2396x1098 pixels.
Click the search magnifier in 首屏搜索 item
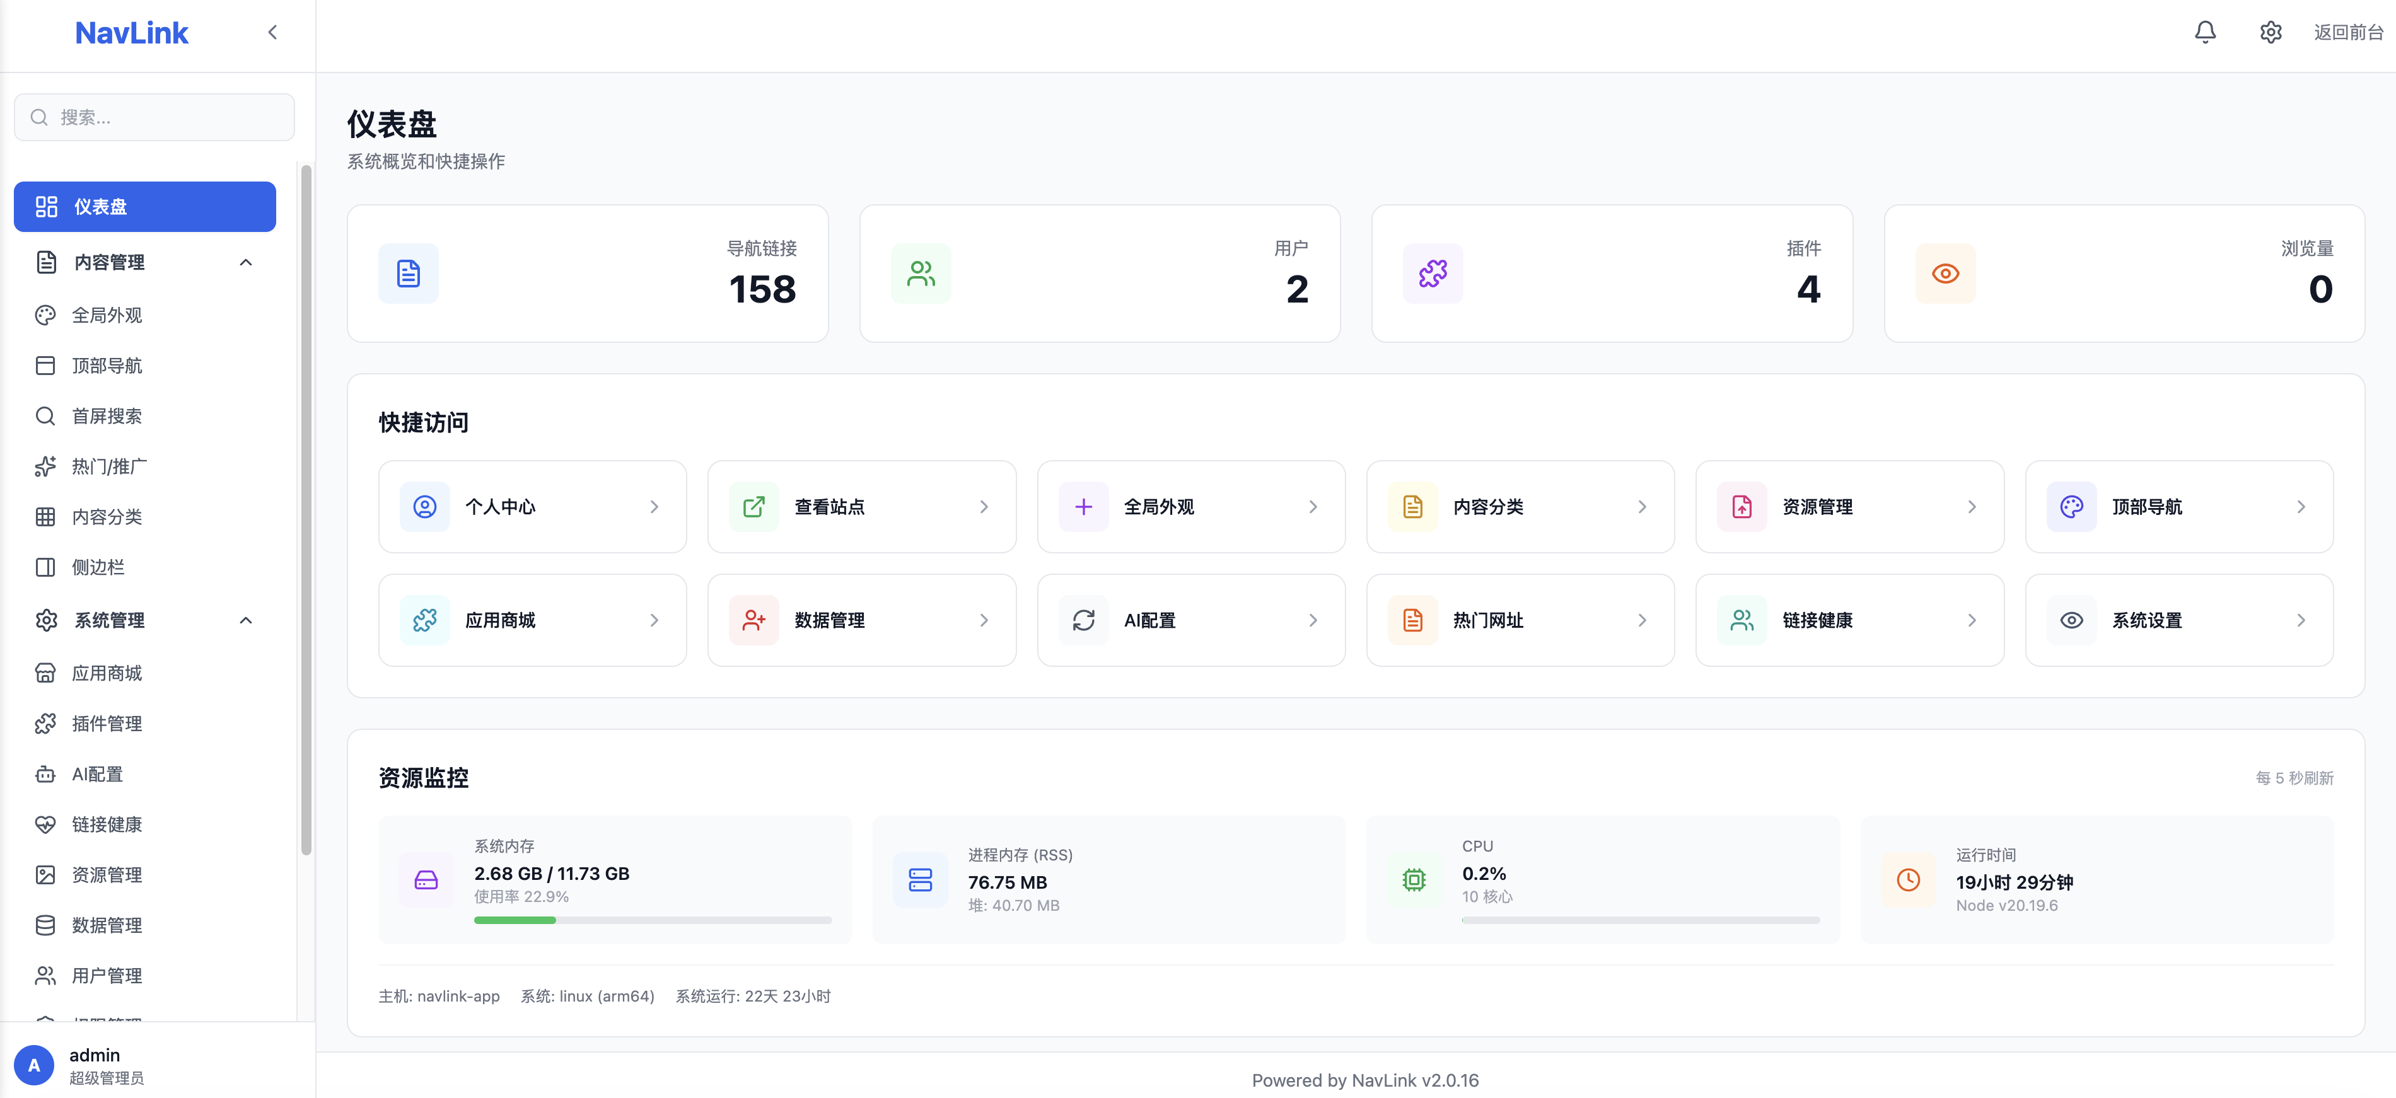click(x=45, y=415)
